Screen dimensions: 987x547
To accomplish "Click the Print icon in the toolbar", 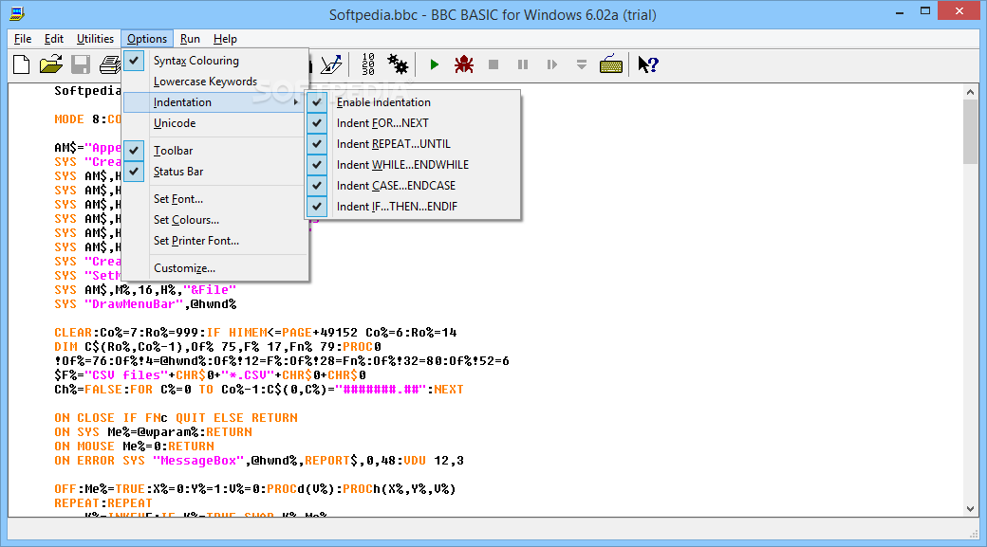I will [x=110, y=64].
